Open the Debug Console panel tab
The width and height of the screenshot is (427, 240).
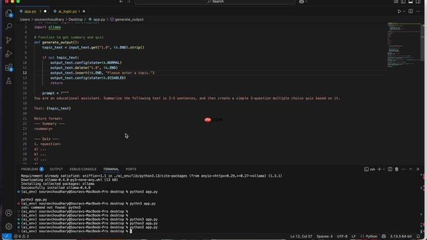pos(83,169)
